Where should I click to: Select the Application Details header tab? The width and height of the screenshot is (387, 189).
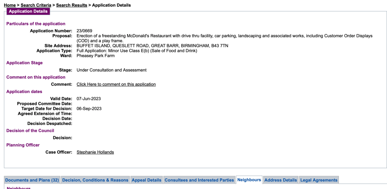[x=28, y=11]
